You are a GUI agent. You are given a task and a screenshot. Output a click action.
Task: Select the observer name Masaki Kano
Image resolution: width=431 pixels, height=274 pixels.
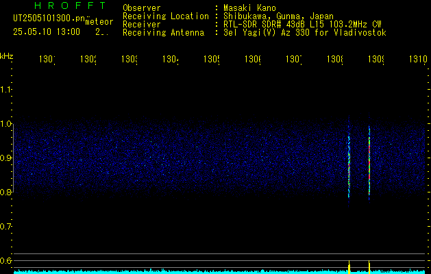tap(249, 8)
